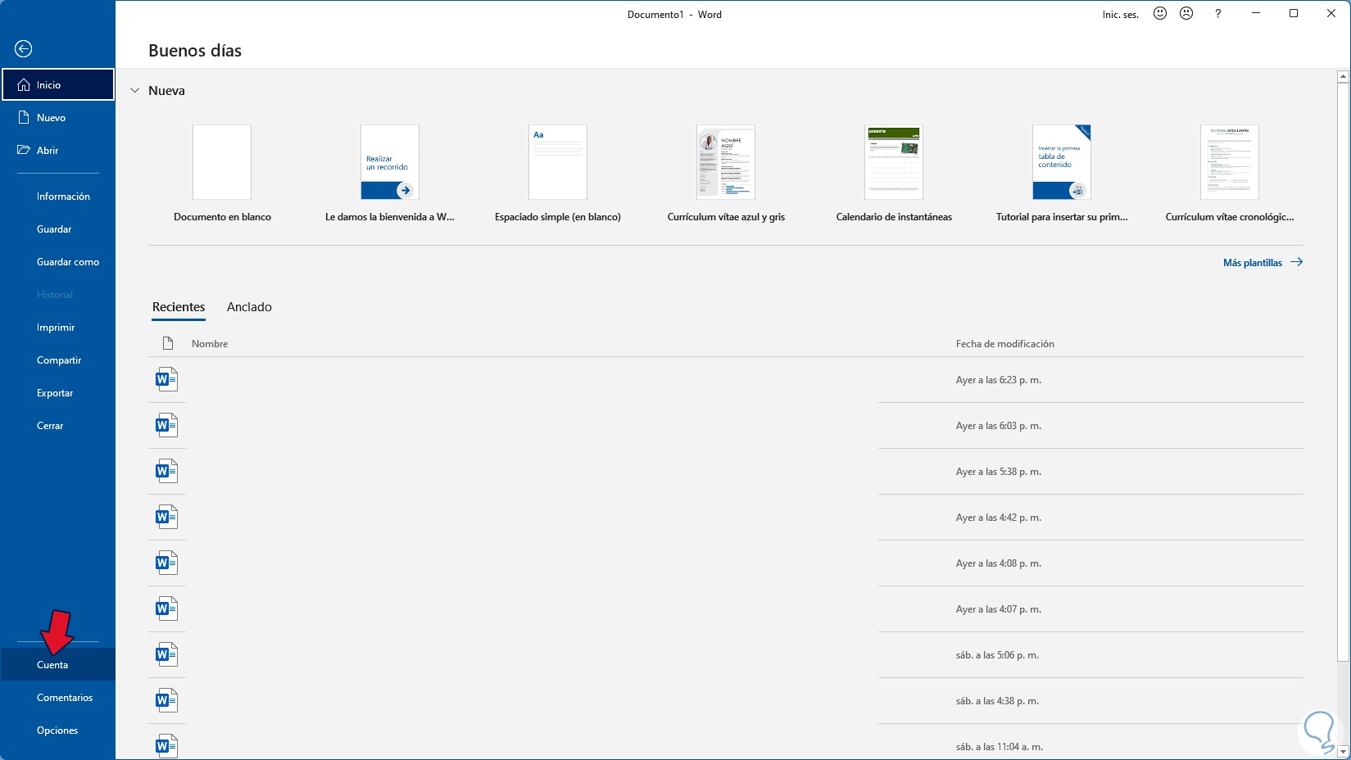This screenshot has width=1351, height=760.
Task: Open help with the question mark icon
Action: point(1218,14)
